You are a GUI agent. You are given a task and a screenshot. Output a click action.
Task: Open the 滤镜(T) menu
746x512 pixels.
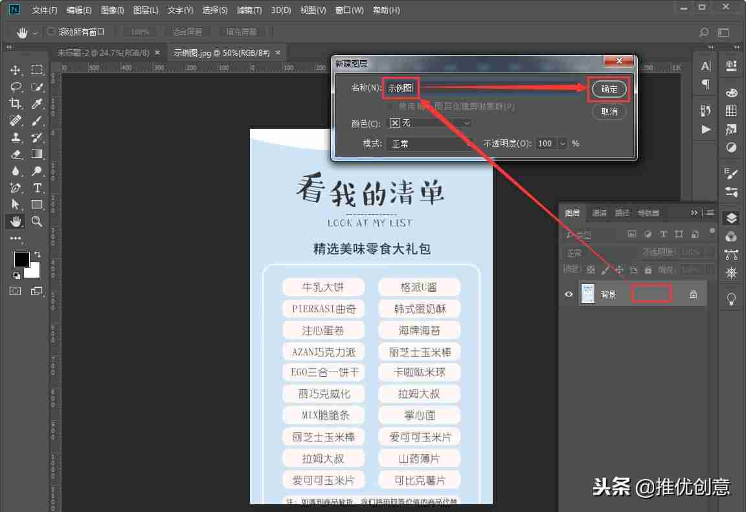[249, 10]
